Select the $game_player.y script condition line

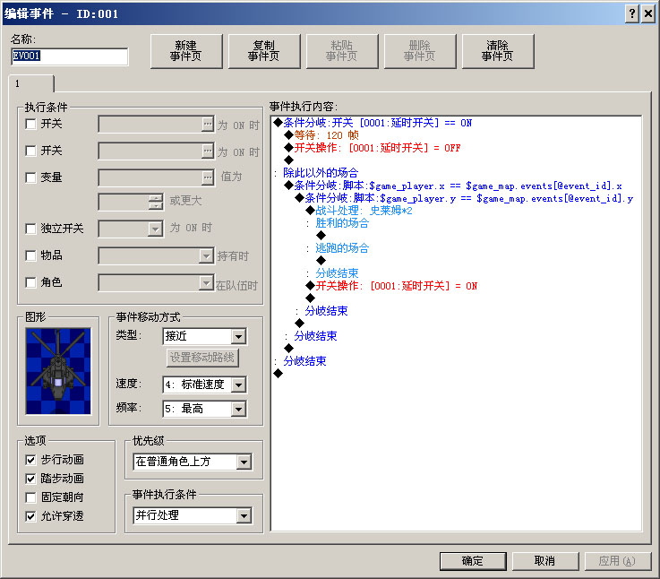[x=464, y=198]
